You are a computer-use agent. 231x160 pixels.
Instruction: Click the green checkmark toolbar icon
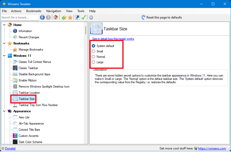pos(84,17)
